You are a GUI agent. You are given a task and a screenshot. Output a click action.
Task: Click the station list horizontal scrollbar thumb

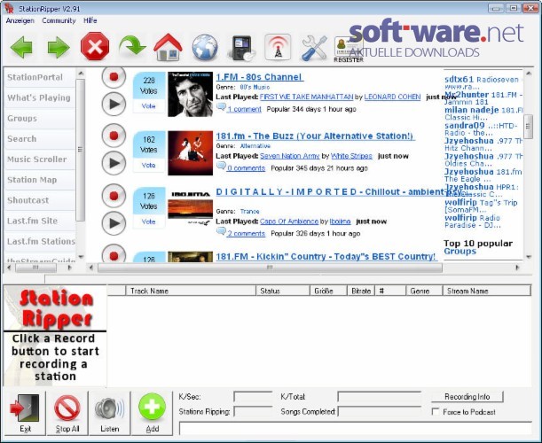pyautogui.click(x=270, y=268)
